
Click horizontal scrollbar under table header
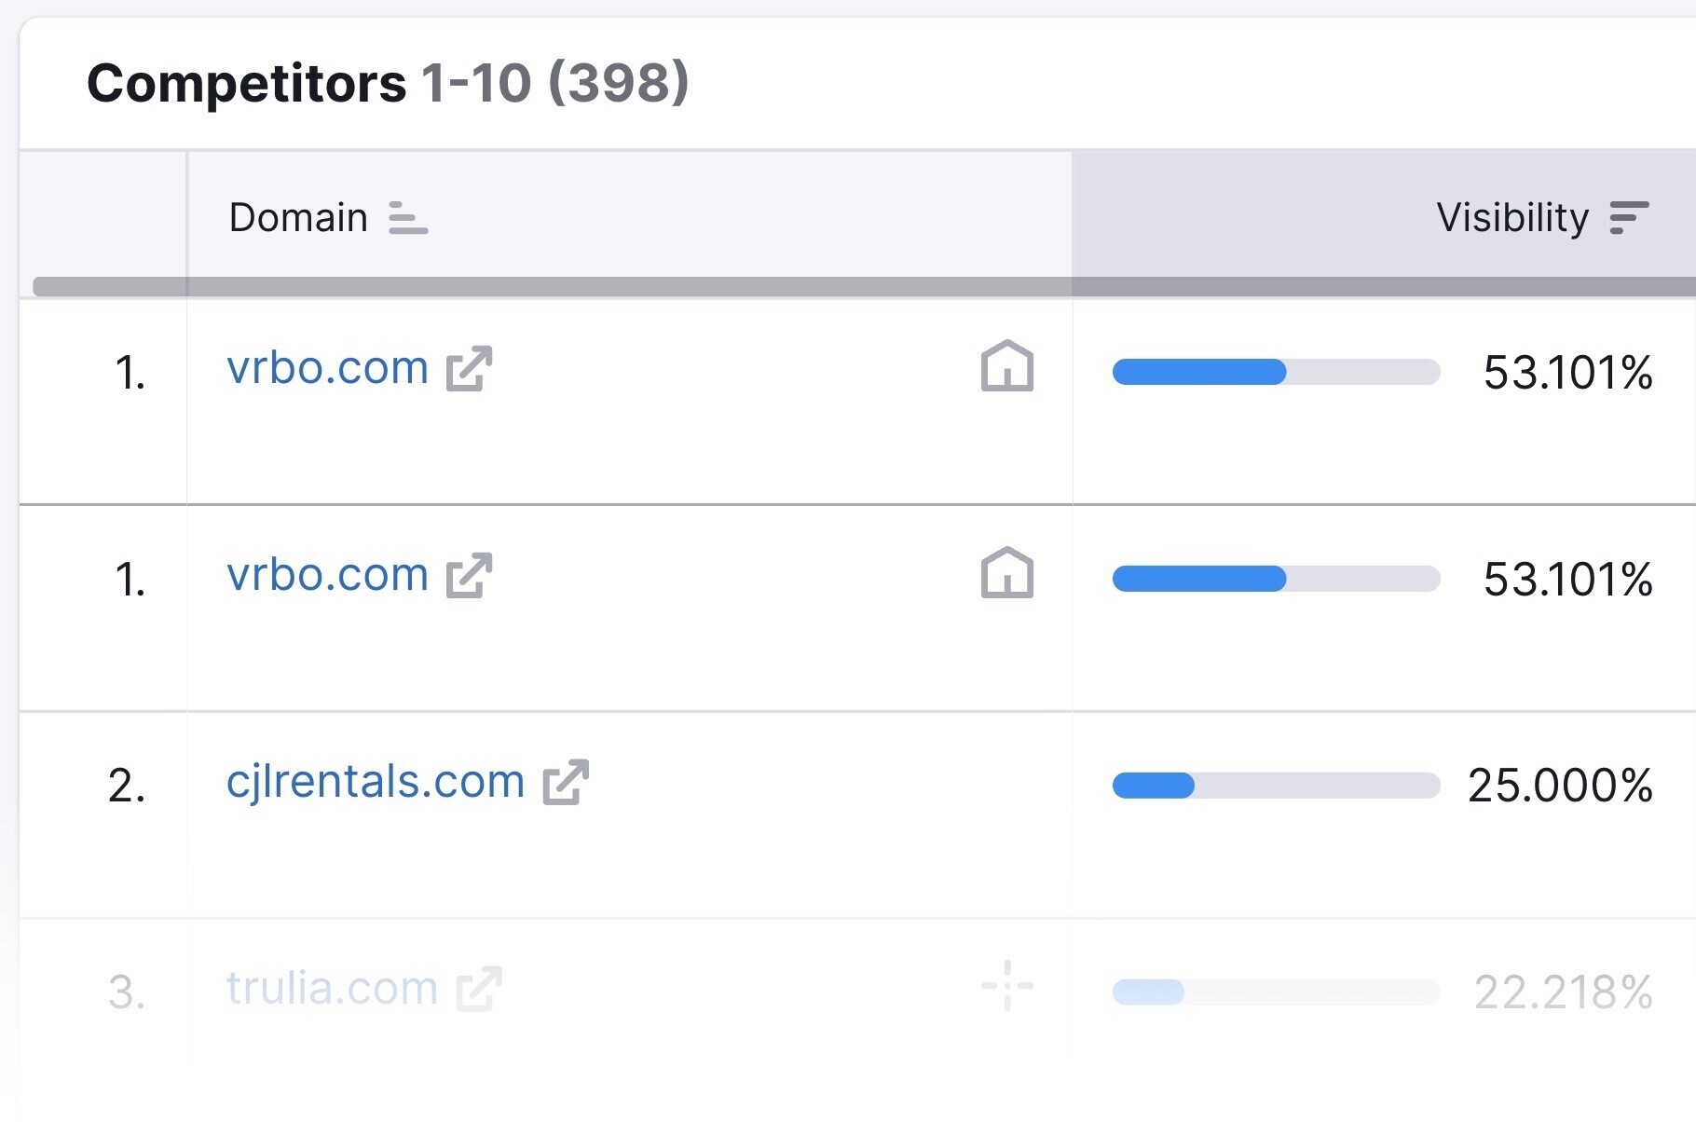tap(864, 287)
